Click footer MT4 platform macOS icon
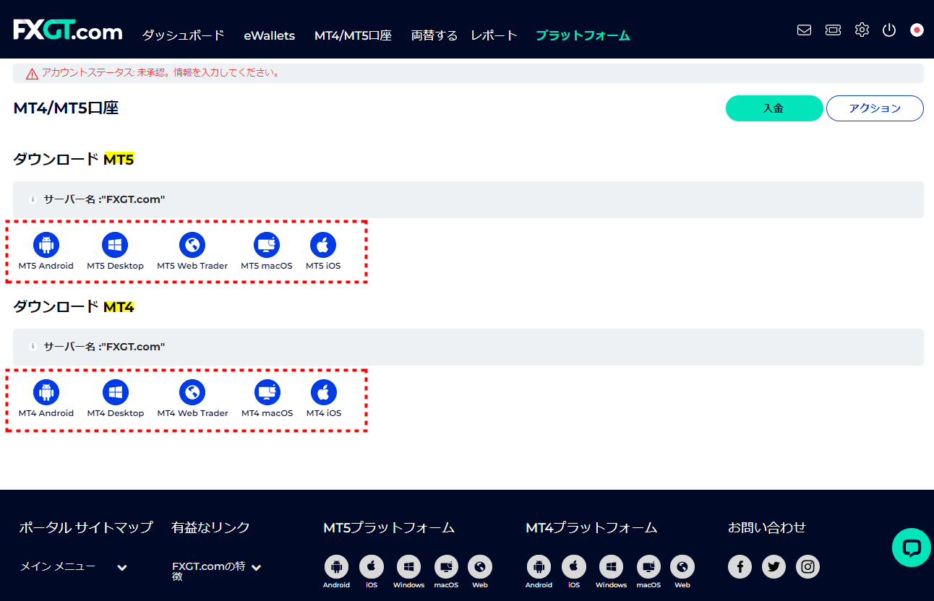Screen dimensions: 934x601 point(648,567)
